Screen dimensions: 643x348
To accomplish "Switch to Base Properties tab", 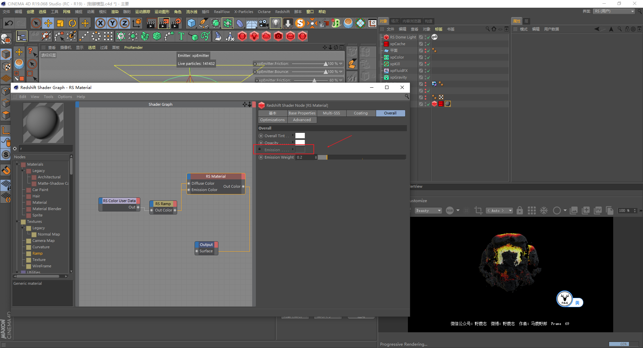I will (x=302, y=113).
